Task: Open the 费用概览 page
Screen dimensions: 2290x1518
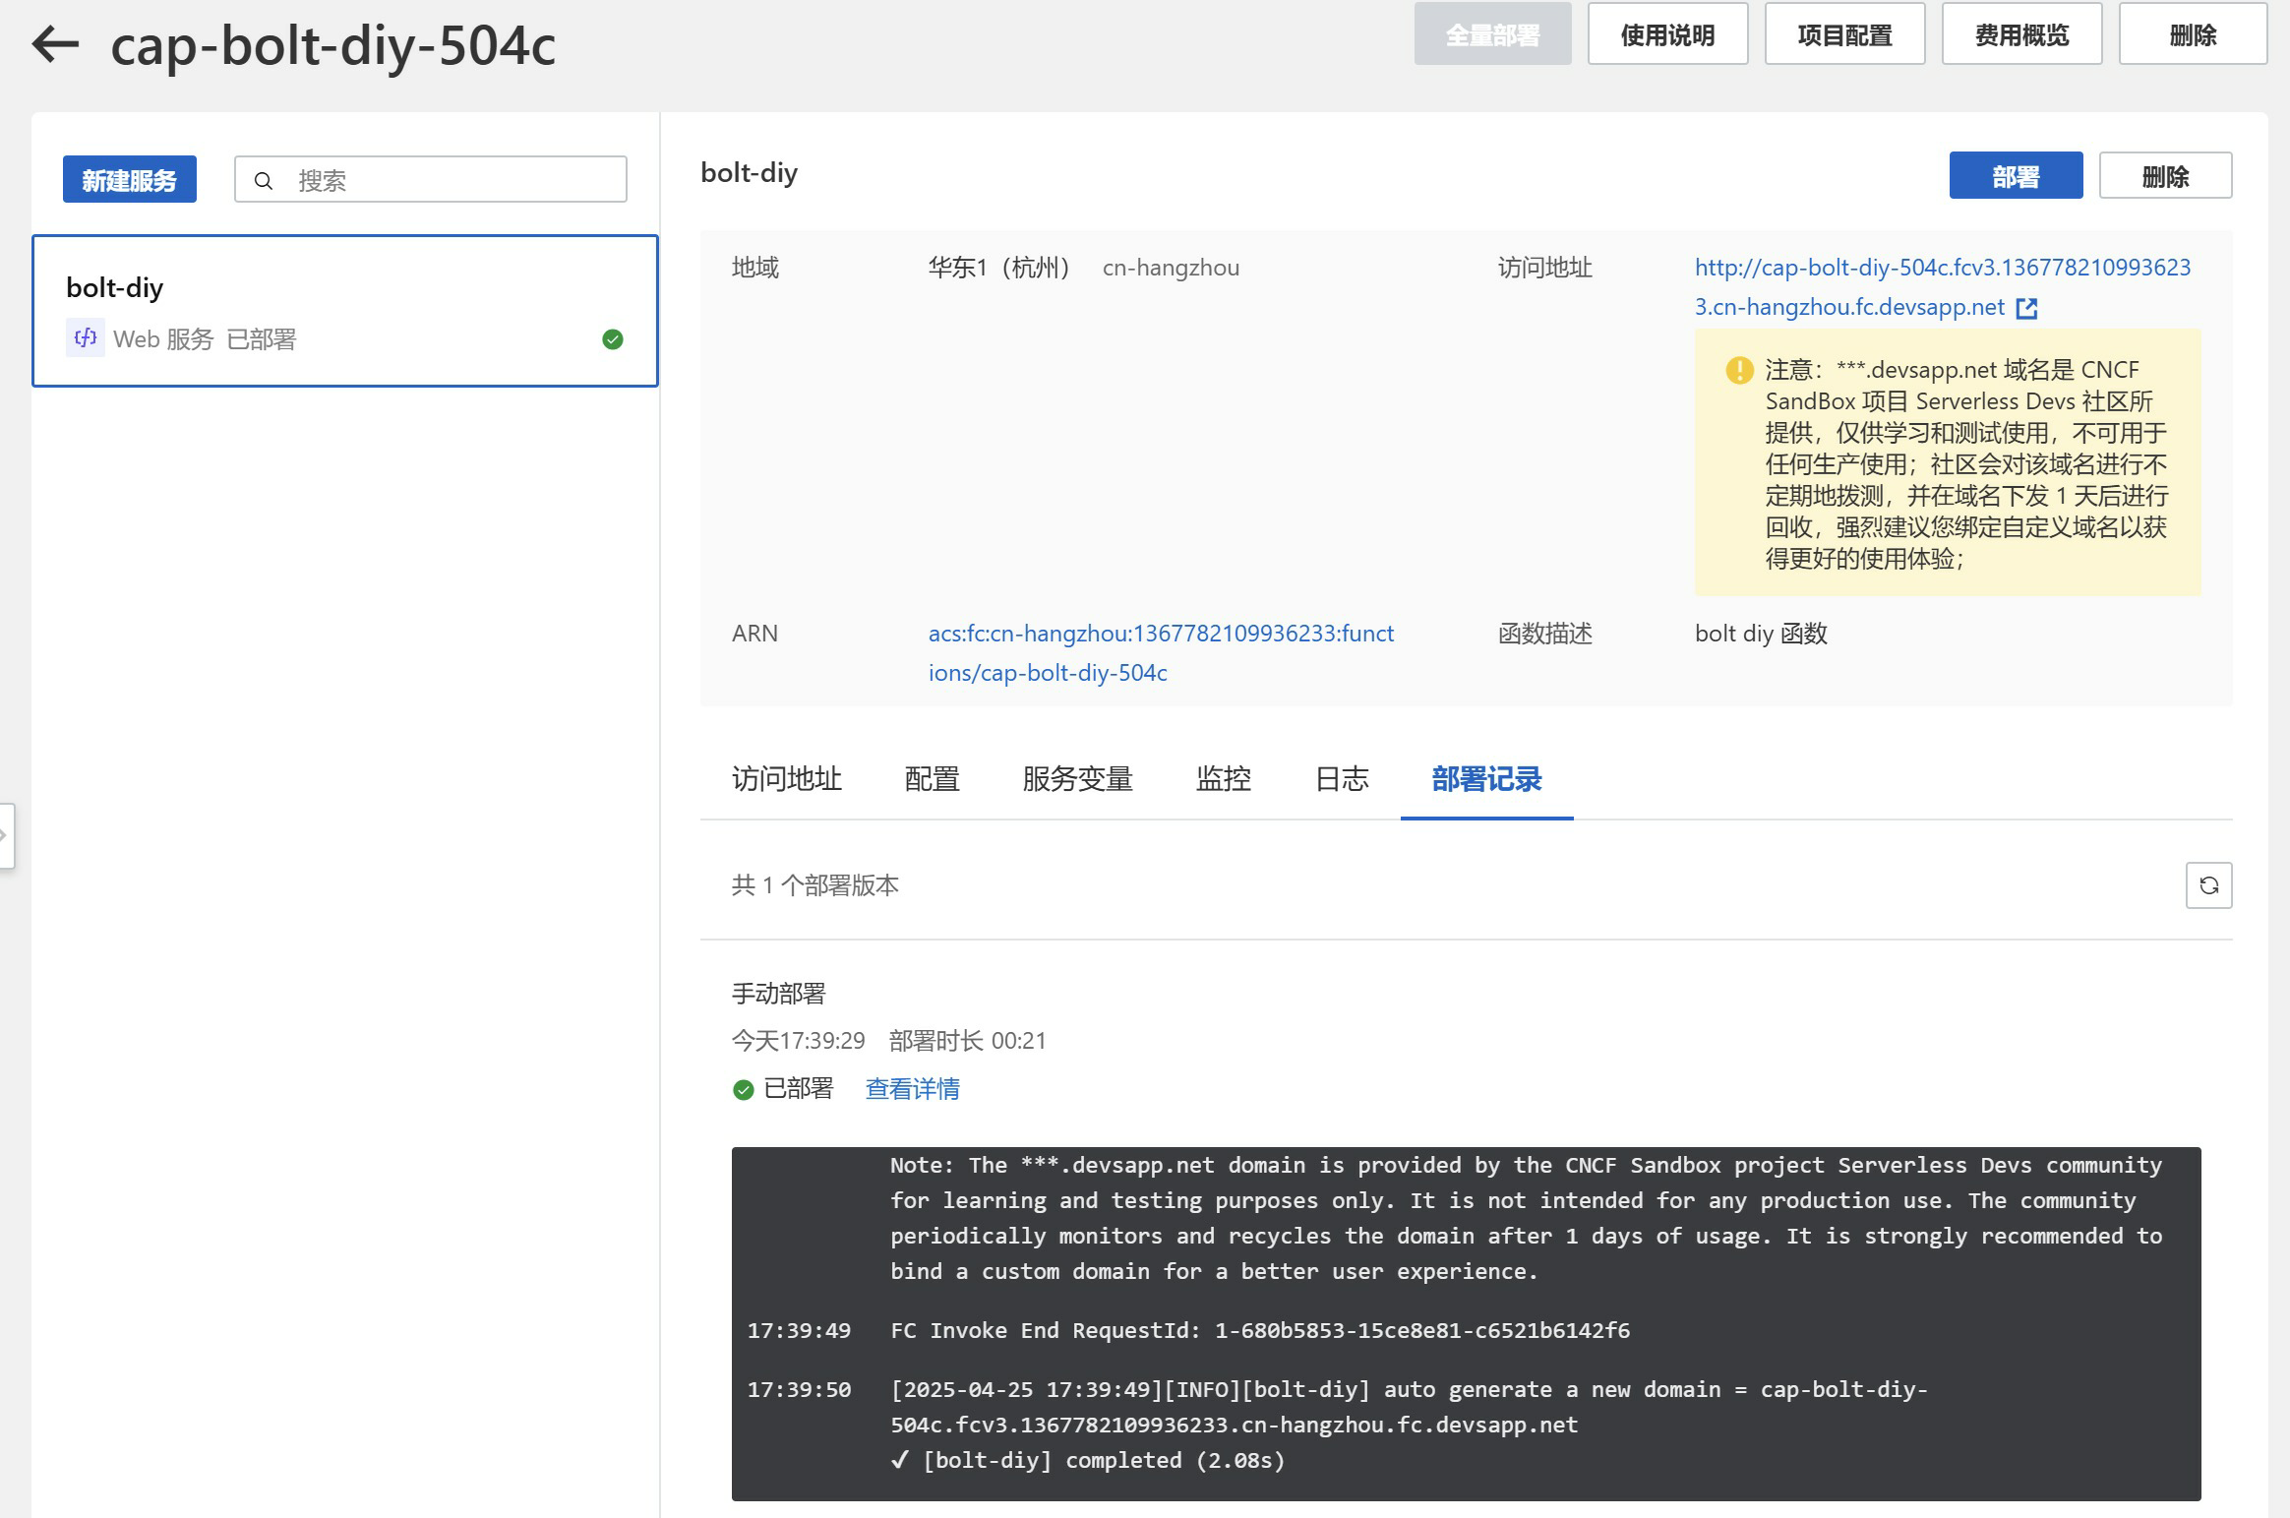Action: [x=2020, y=35]
